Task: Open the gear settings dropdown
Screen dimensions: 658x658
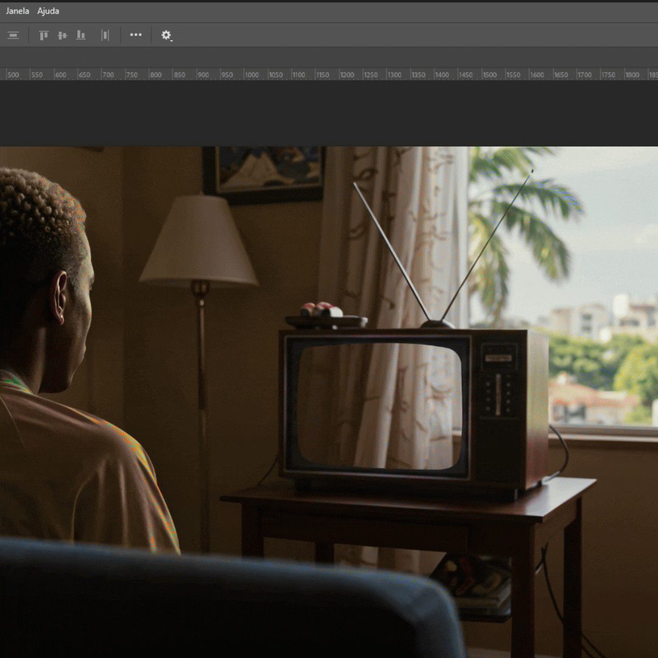Action: tap(166, 35)
